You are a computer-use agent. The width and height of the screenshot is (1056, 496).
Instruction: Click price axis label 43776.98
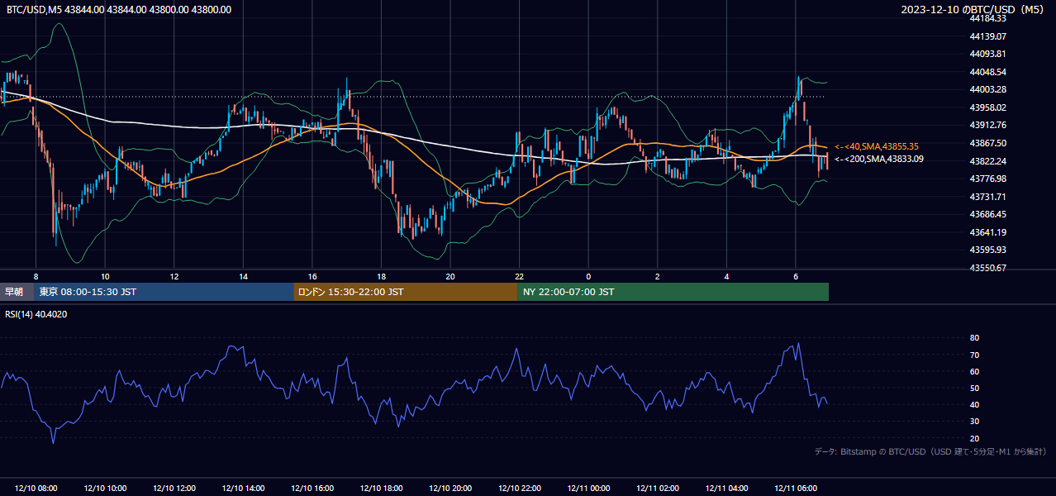point(987,179)
